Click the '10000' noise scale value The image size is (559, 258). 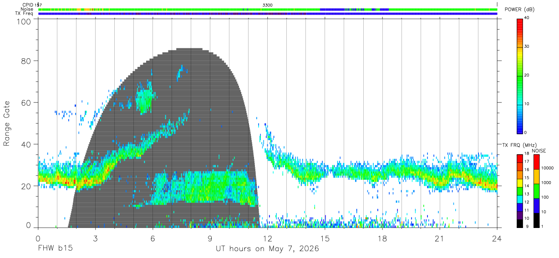pos(547,168)
